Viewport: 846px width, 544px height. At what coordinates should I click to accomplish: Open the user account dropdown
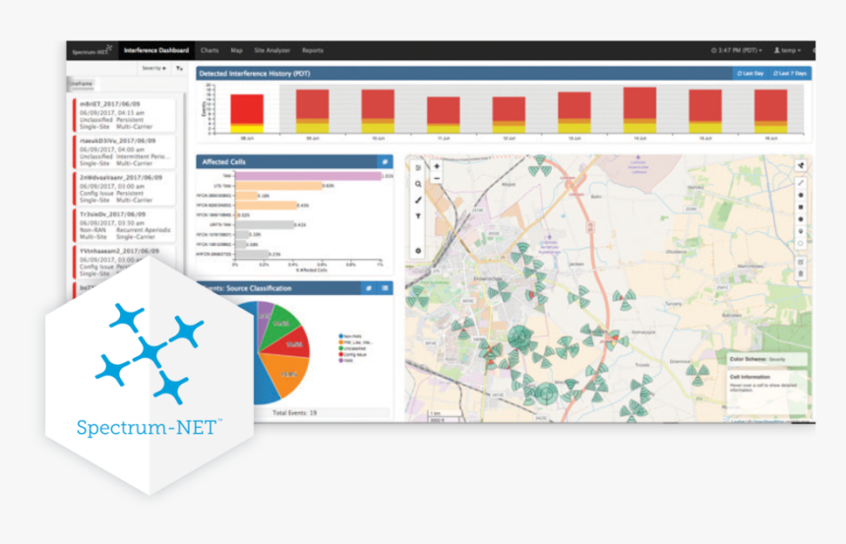787,50
